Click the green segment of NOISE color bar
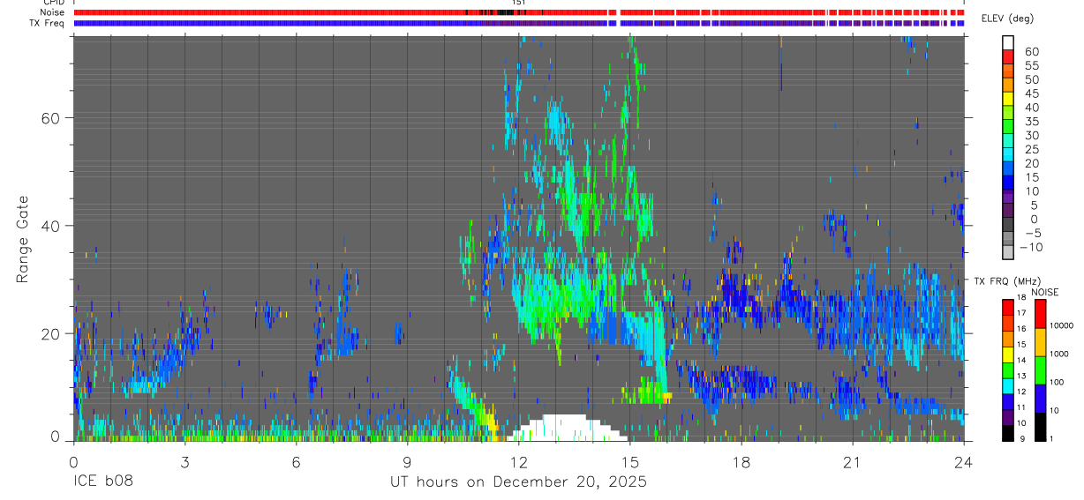The width and height of the screenshot is (1084, 500). point(1041,370)
